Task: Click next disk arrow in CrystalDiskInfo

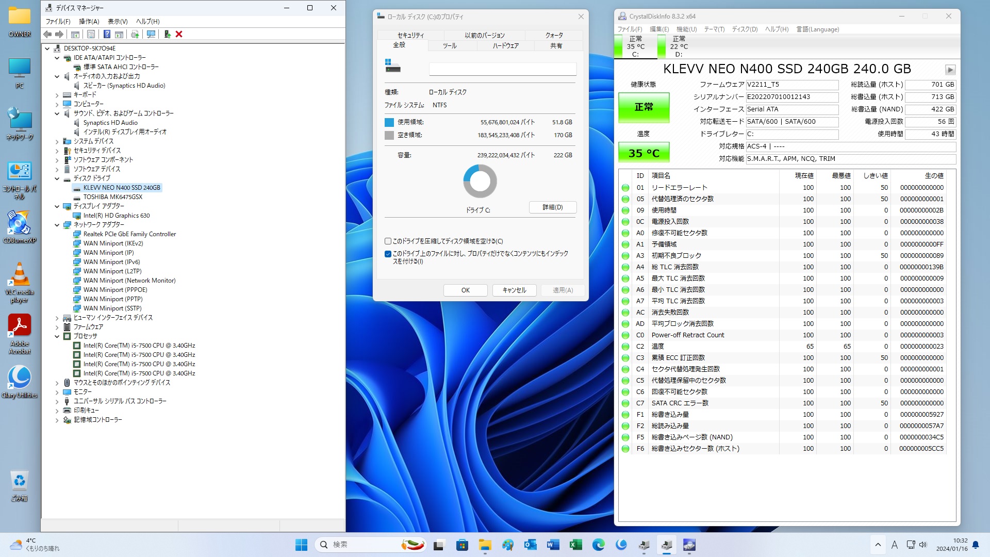Action: [x=950, y=70]
